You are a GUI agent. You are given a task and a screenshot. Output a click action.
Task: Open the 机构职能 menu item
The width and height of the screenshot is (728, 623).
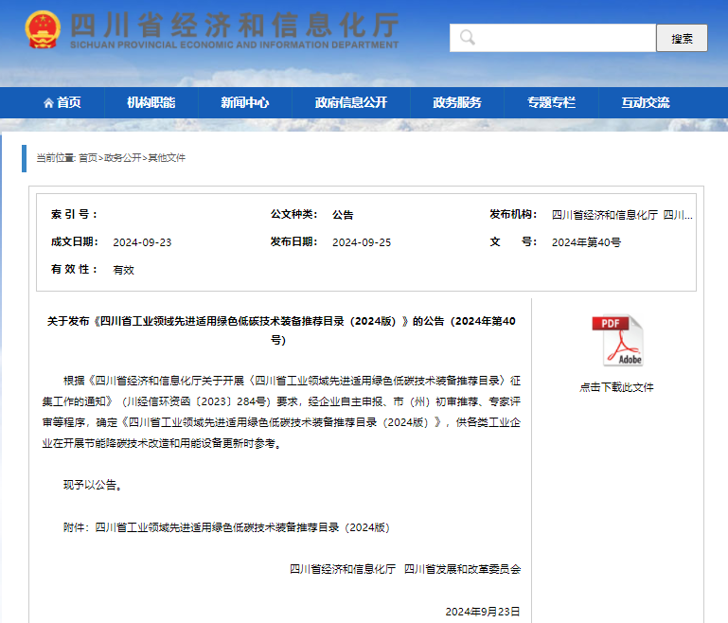tap(151, 103)
